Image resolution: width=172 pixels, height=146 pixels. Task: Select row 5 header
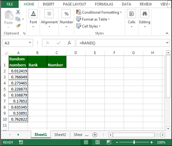click(5, 89)
